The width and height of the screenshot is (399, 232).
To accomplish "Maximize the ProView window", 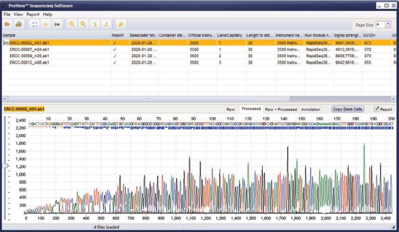I will tap(387, 5).
